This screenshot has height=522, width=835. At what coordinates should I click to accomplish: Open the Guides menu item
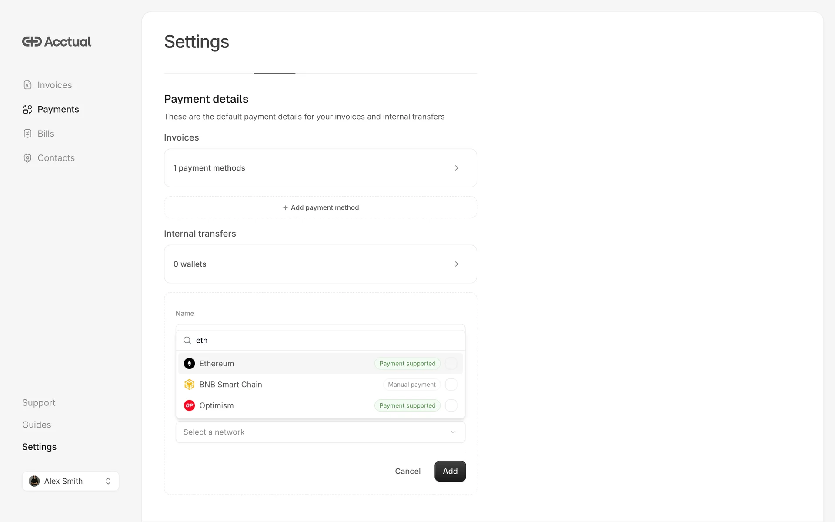[37, 425]
